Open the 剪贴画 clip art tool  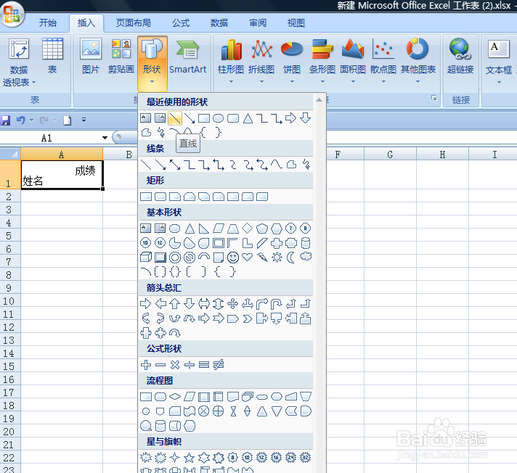pos(121,57)
